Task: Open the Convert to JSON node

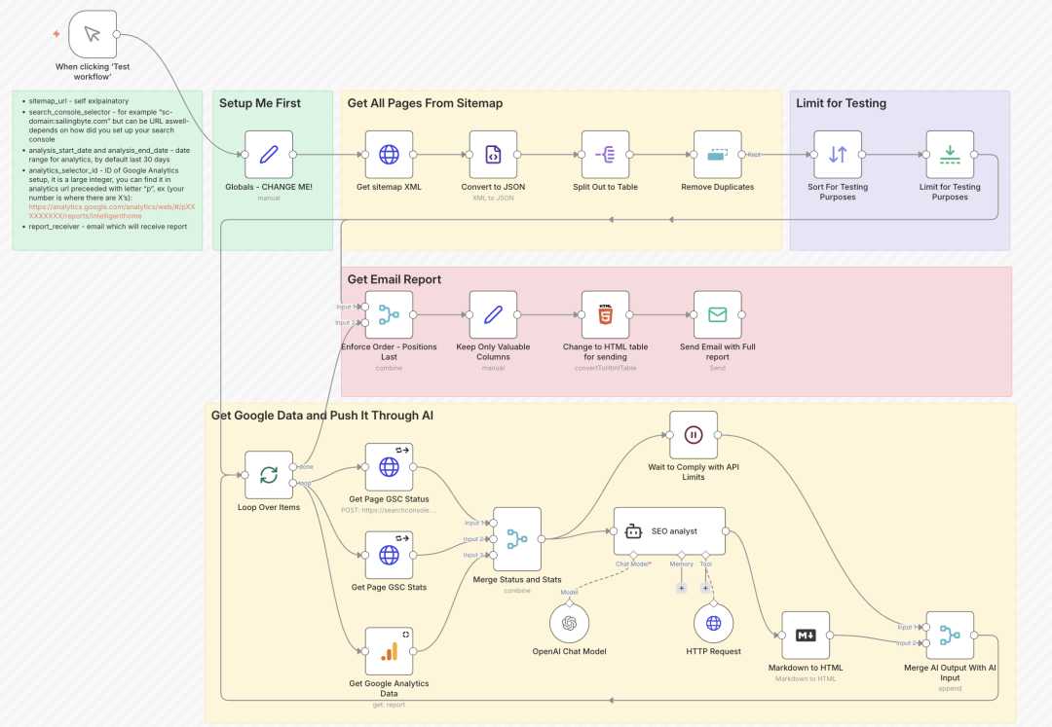Action: (x=493, y=154)
